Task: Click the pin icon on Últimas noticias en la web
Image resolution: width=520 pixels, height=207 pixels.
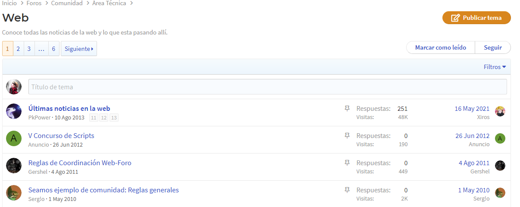Action: click(x=347, y=109)
